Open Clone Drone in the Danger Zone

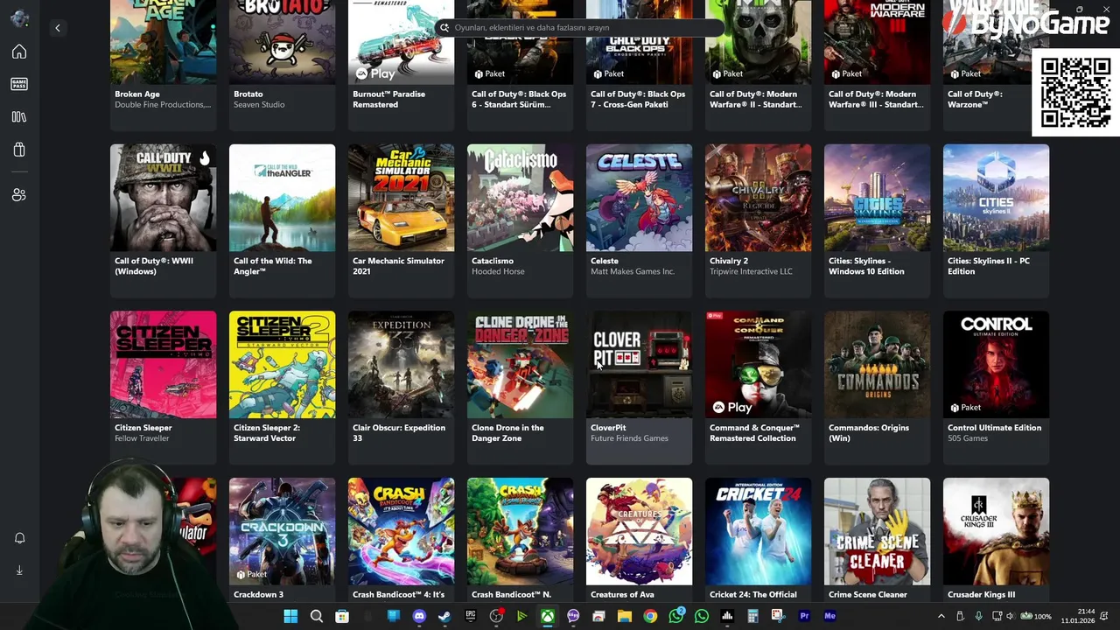click(520, 365)
